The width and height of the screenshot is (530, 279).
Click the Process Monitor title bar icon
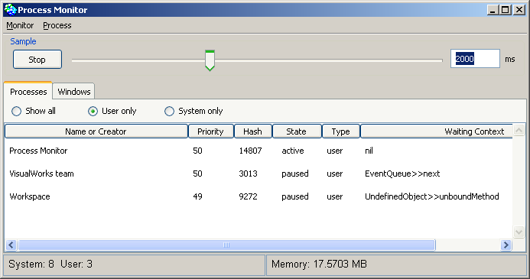click(x=10, y=9)
